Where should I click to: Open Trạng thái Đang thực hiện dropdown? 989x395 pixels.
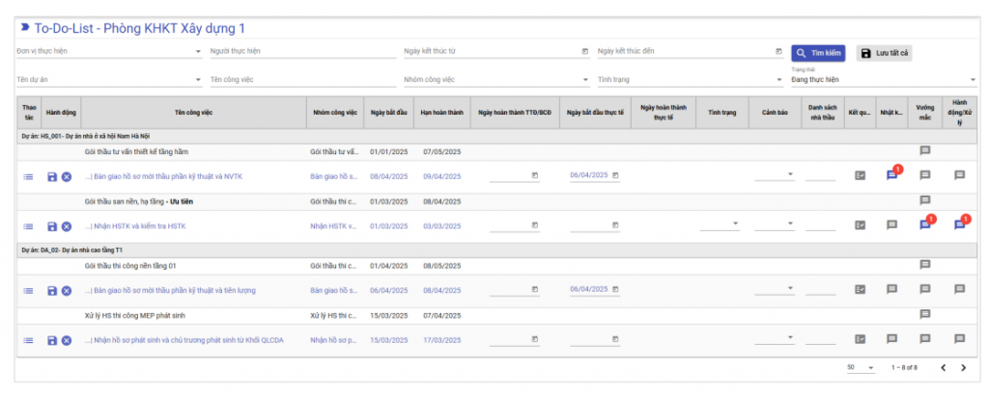click(x=972, y=80)
